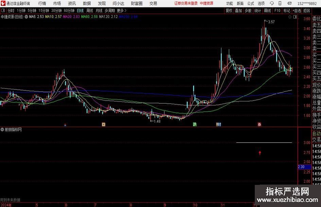Switch to 月线 monthly tab

point(99,11)
